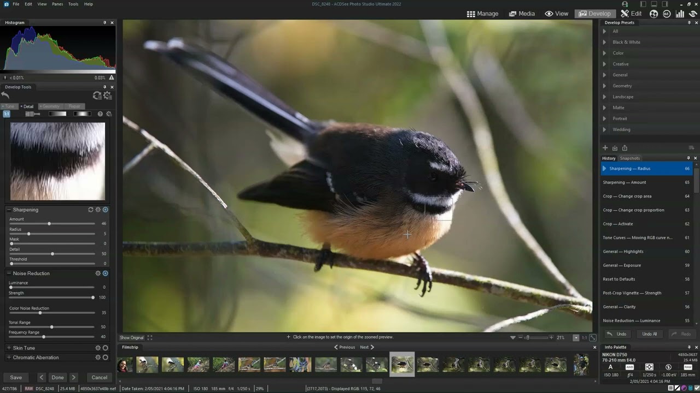Toggle the bottom pane layout icon

pos(654,4)
